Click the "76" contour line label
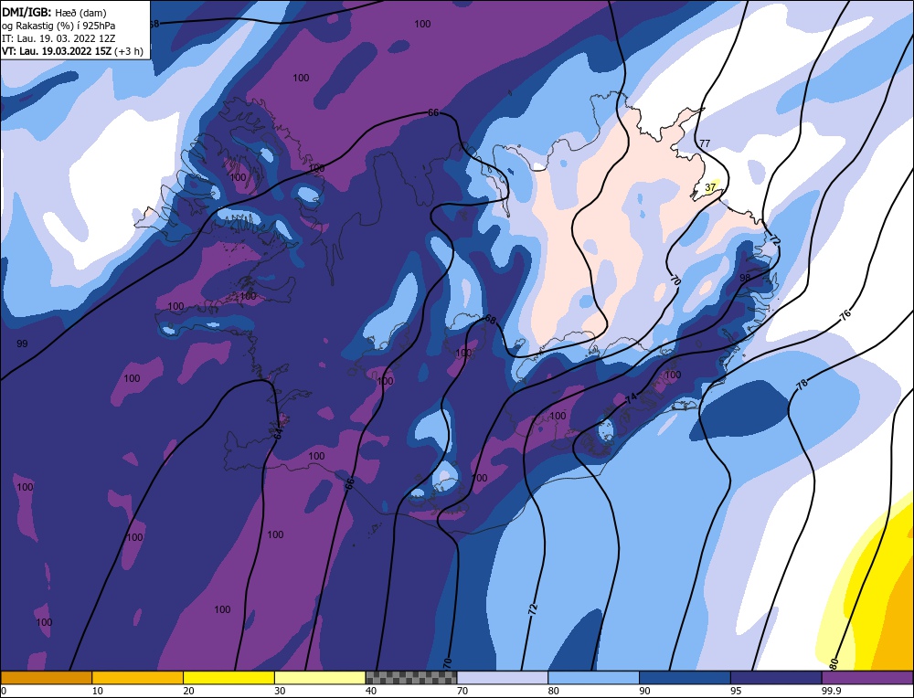Image resolution: width=914 pixels, height=698 pixels. click(845, 314)
